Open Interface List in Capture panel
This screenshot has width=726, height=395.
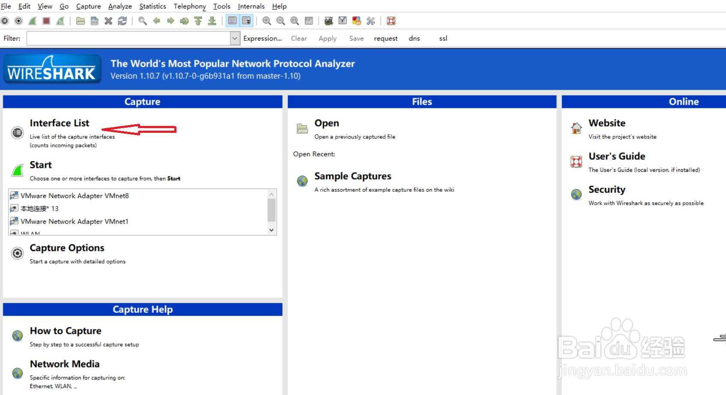pos(60,123)
